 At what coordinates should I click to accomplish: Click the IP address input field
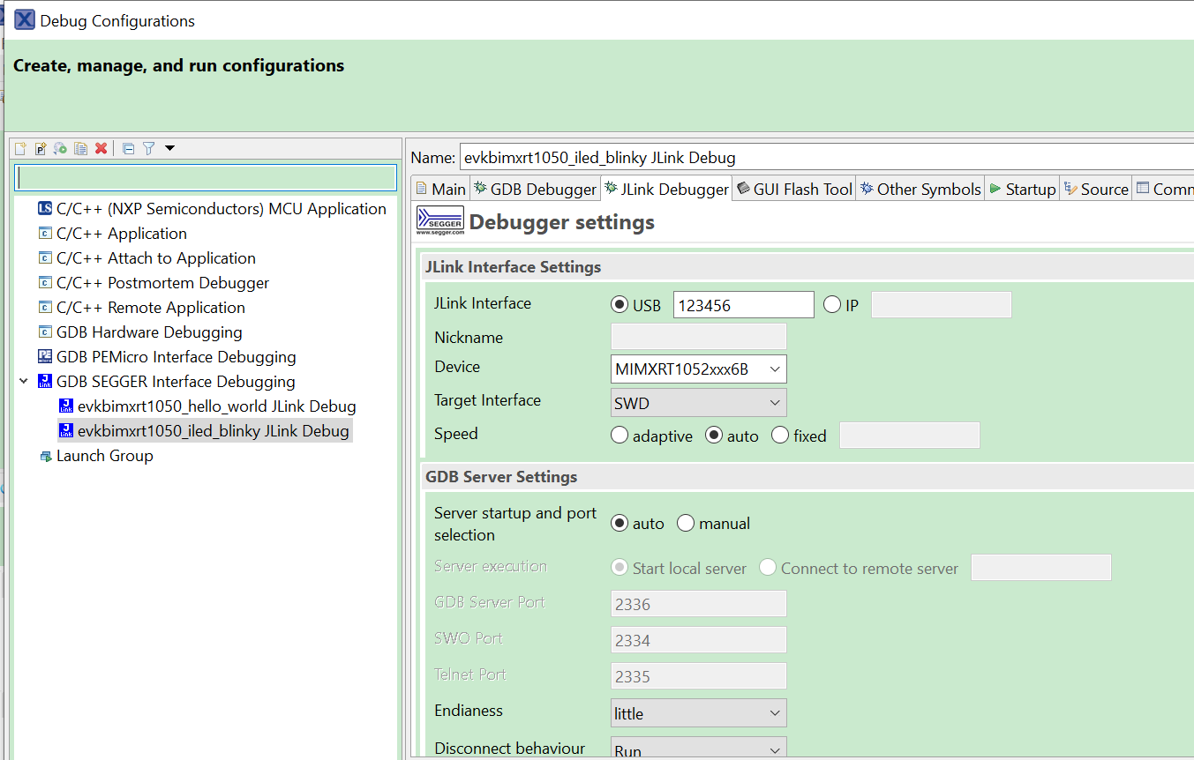tap(942, 305)
